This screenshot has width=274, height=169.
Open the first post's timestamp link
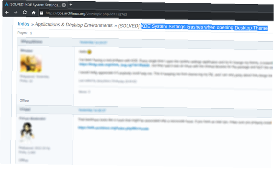coord(93,42)
